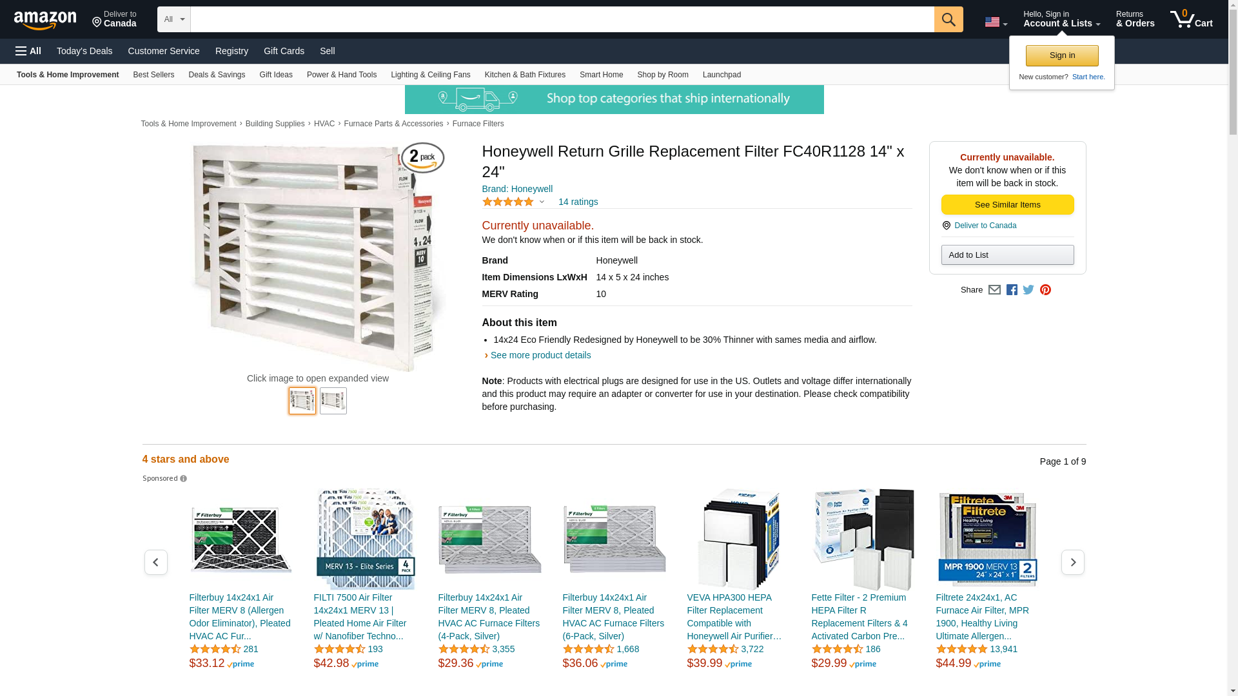Open the All search category dropdown
This screenshot has width=1238, height=696.
click(174, 19)
